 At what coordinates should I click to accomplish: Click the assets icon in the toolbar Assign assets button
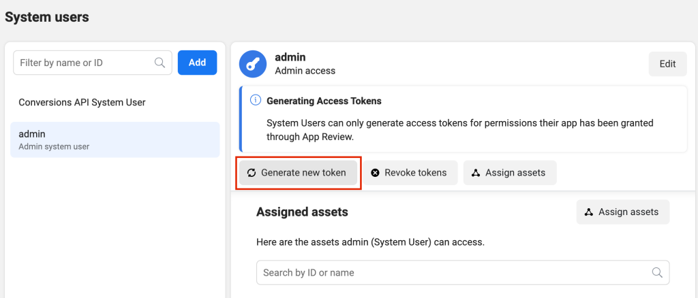point(476,173)
